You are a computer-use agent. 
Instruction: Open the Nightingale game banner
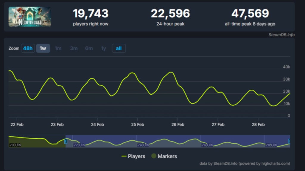point(30,16)
